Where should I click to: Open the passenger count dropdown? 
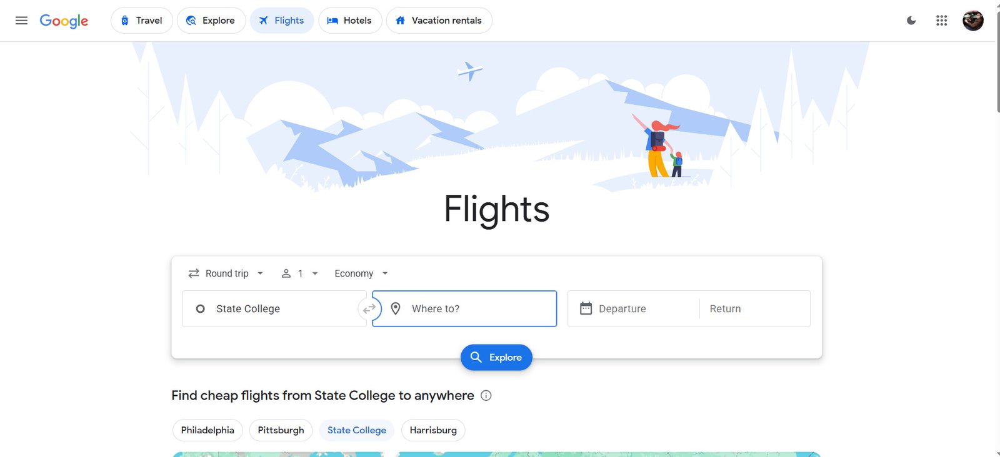click(x=300, y=273)
